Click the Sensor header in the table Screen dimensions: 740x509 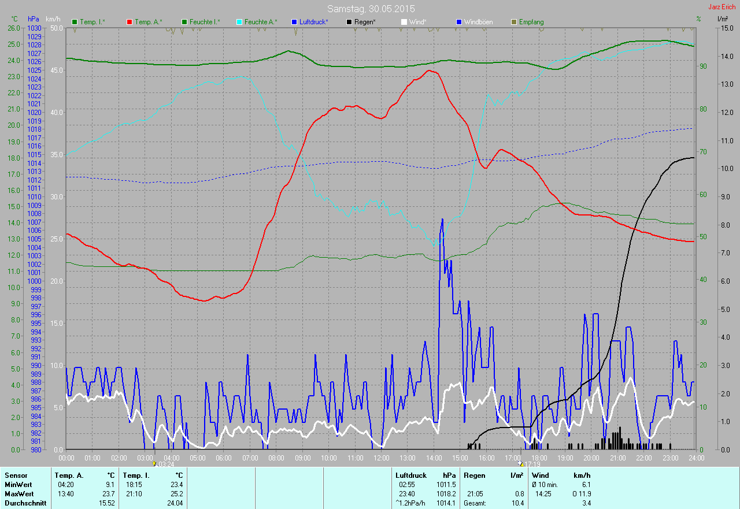pyautogui.click(x=15, y=475)
